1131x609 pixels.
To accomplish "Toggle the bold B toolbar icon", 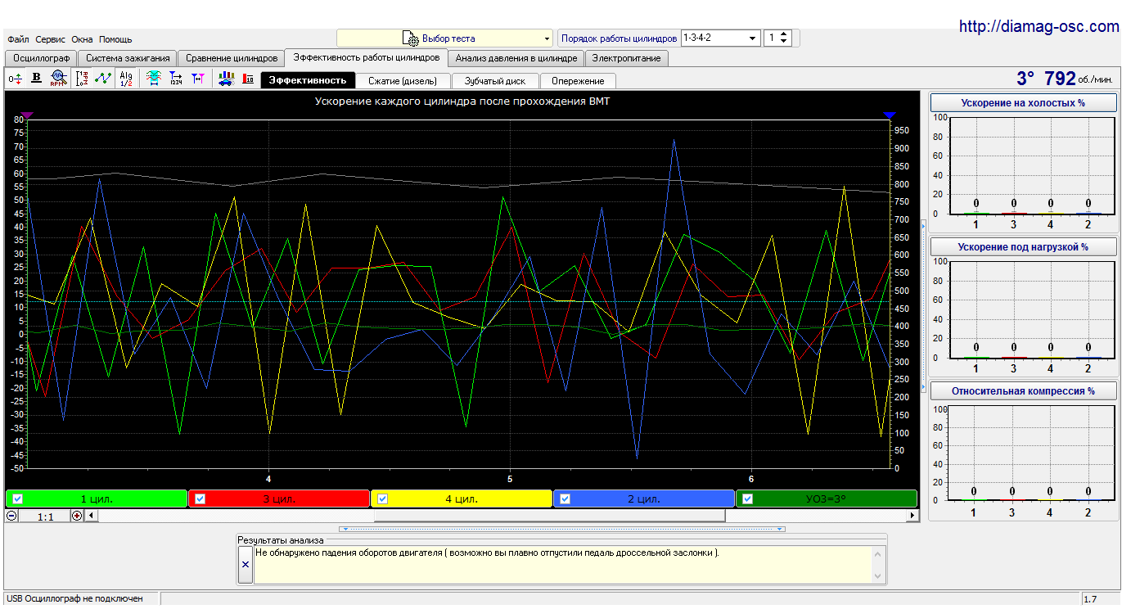I will (x=36, y=79).
